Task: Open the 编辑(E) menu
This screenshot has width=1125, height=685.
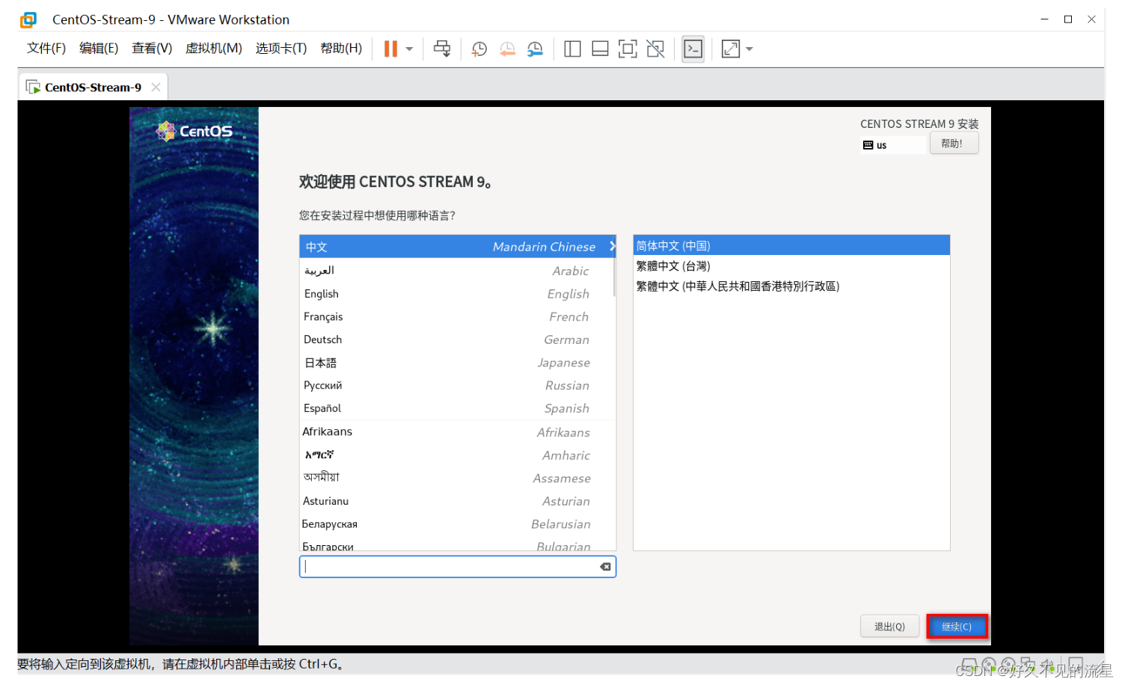Action: pyautogui.click(x=99, y=49)
